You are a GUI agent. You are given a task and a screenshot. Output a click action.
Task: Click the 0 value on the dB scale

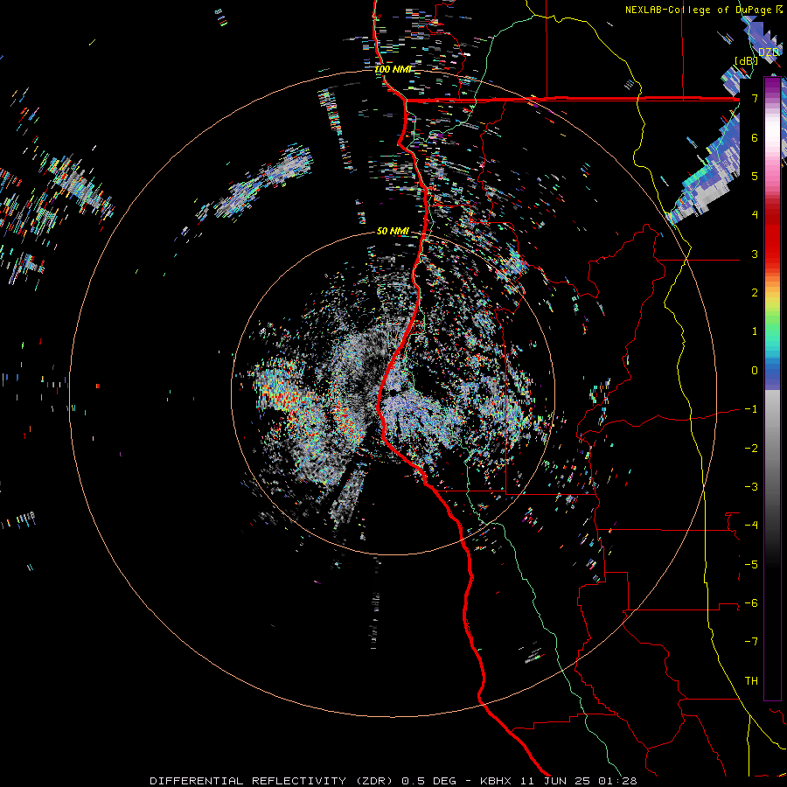tap(755, 371)
